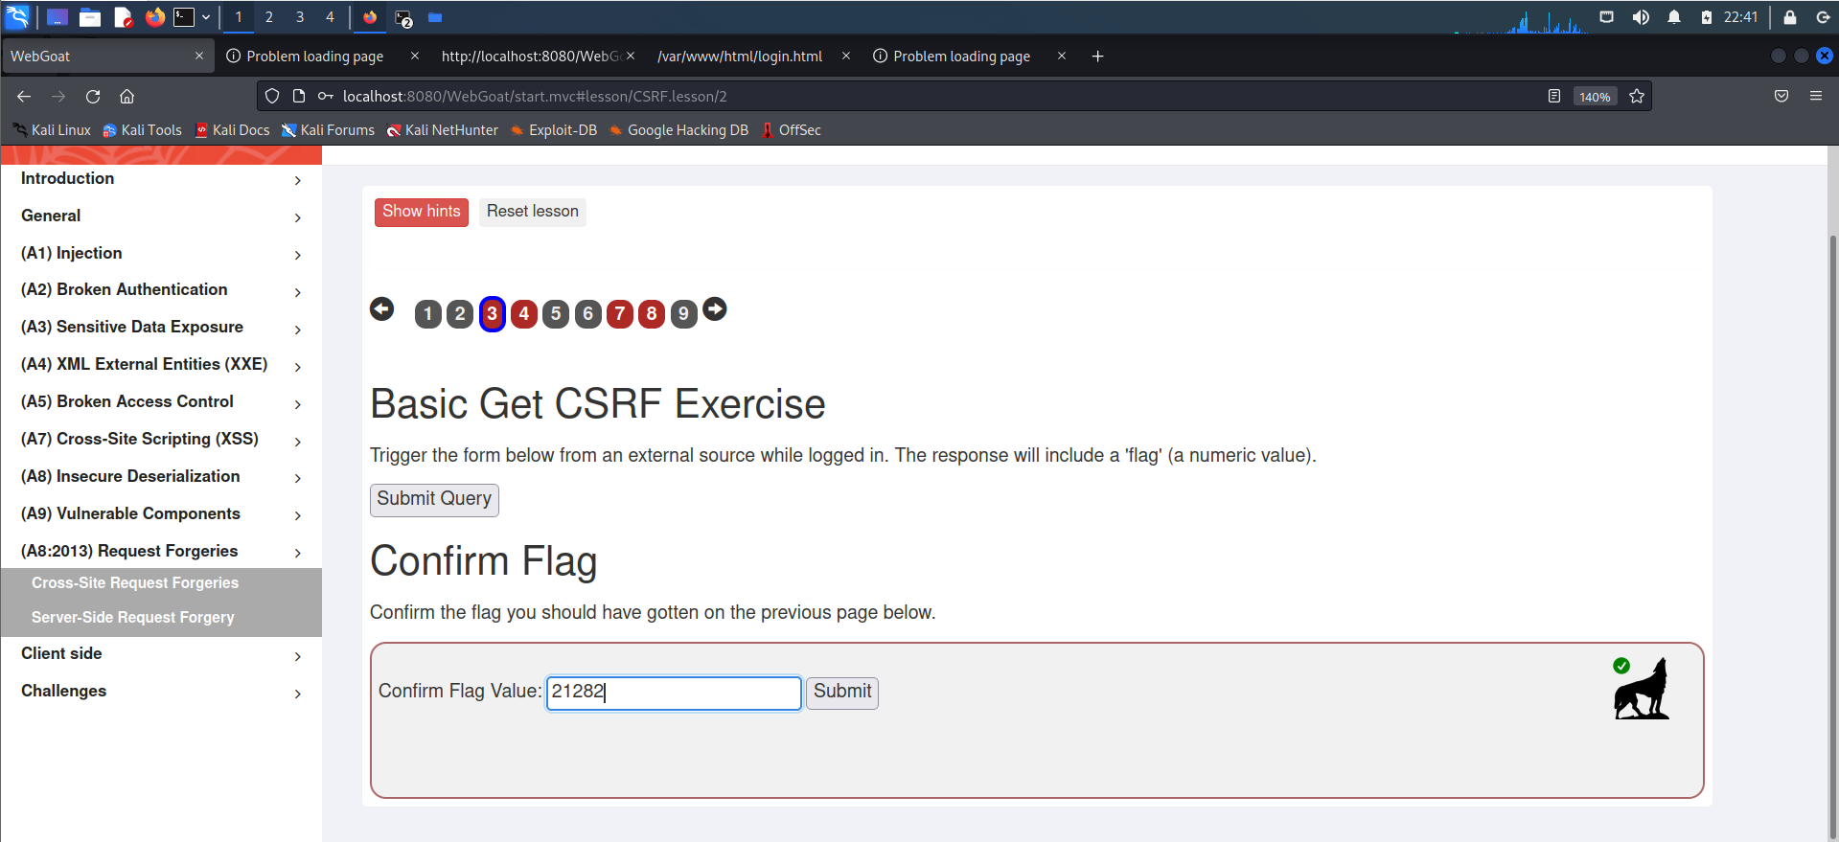Click the next lesson page arrow
Viewport: 1839px width, 842px height.
(x=715, y=309)
